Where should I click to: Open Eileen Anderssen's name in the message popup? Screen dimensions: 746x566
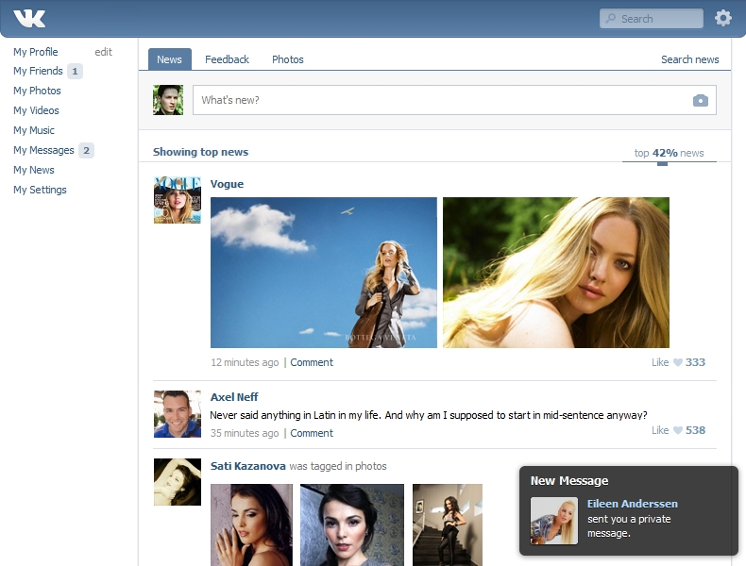point(633,504)
